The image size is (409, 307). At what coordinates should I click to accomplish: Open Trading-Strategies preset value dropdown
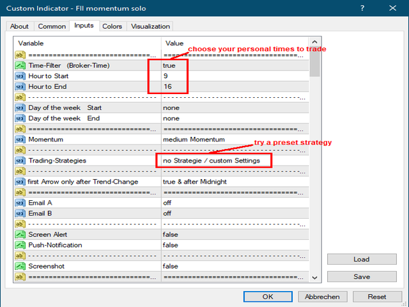212,161
